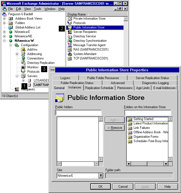Click the Address Book Views icon in tree
Viewport: 181px width, 193px height.
pos(10,19)
